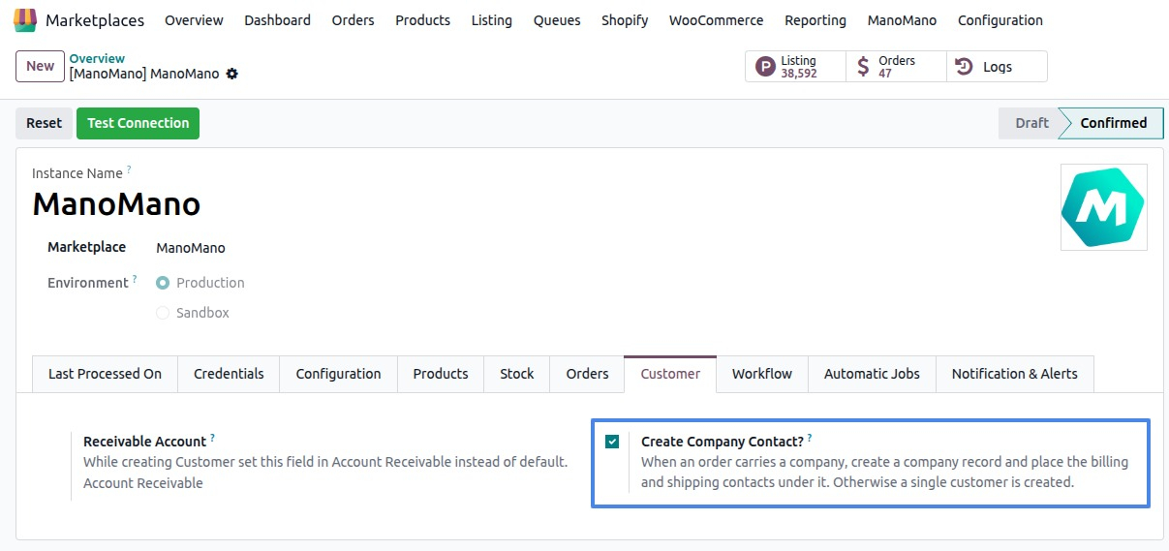1169x551 pixels.
Task: Click the New button
Action: pyautogui.click(x=41, y=66)
